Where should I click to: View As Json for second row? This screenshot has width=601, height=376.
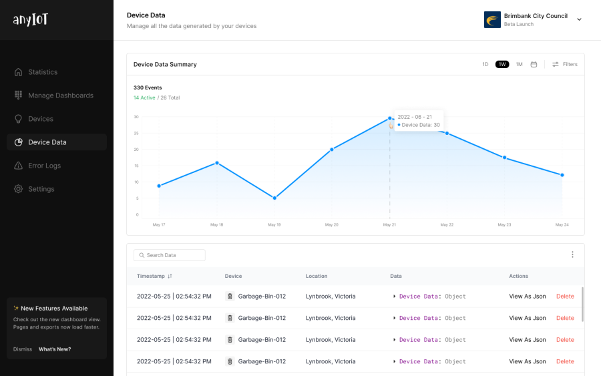point(528,318)
